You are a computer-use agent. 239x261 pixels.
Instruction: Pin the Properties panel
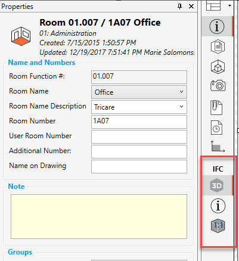179,7
